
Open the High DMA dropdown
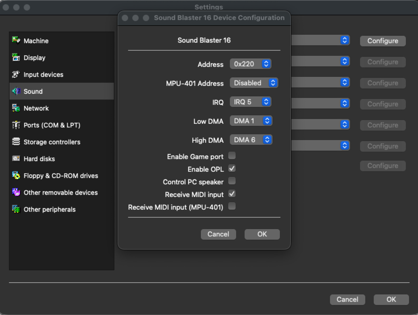click(x=251, y=140)
